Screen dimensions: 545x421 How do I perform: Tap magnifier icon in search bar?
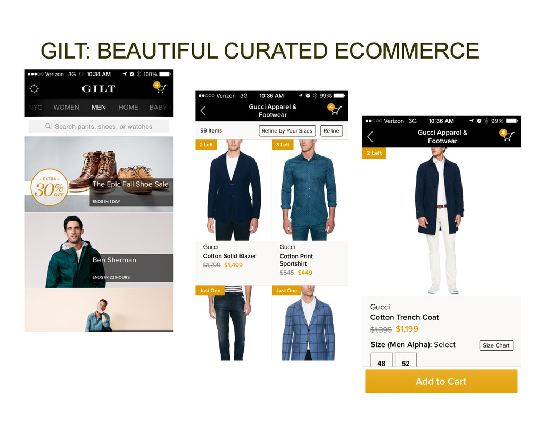point(48,126)
